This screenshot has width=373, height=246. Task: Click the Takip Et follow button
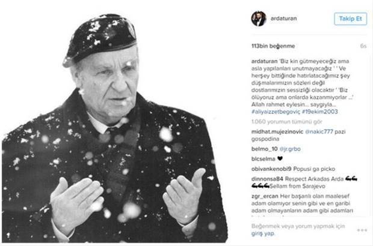pyautogui.click(x=350, y=19)
